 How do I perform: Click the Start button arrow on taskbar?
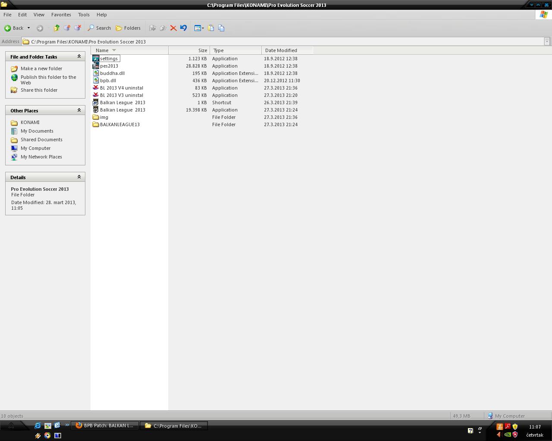coord(11,426)
